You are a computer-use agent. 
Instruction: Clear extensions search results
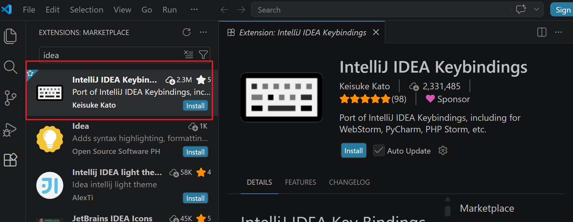[x=189, y=55]
